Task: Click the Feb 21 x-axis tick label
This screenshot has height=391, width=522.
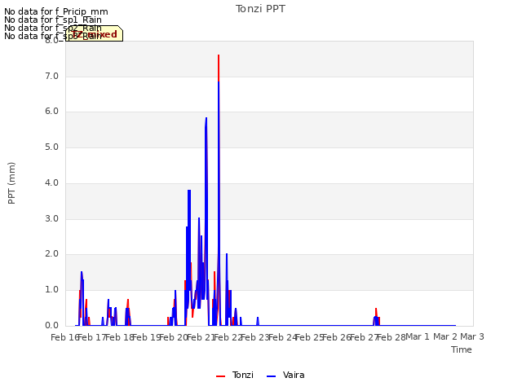Action: tap(201, 337)
